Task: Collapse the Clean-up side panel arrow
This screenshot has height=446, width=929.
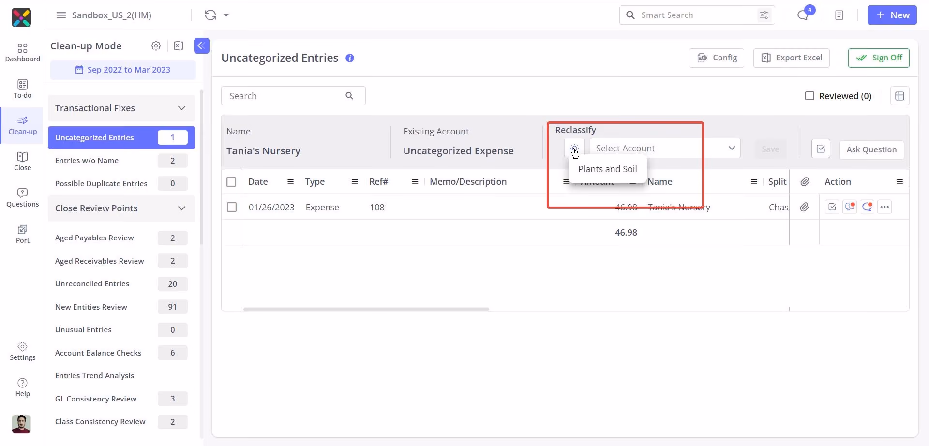Action: click(x=201, y=45)
